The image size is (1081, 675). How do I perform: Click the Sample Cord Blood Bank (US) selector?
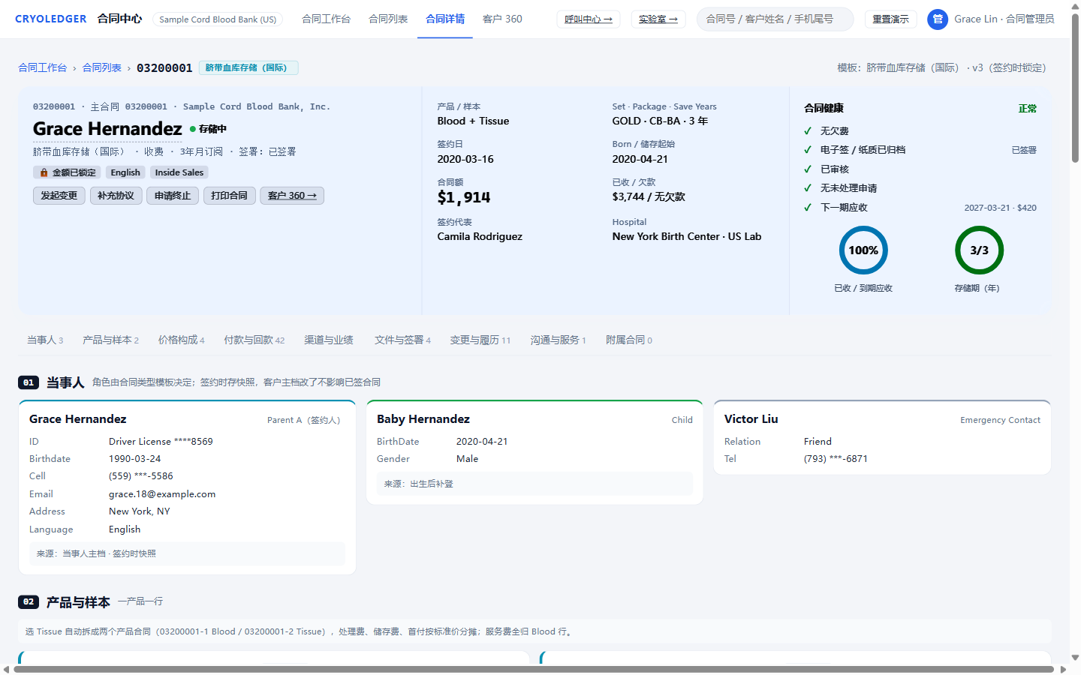pyautogui.click(x=218, y=19)
